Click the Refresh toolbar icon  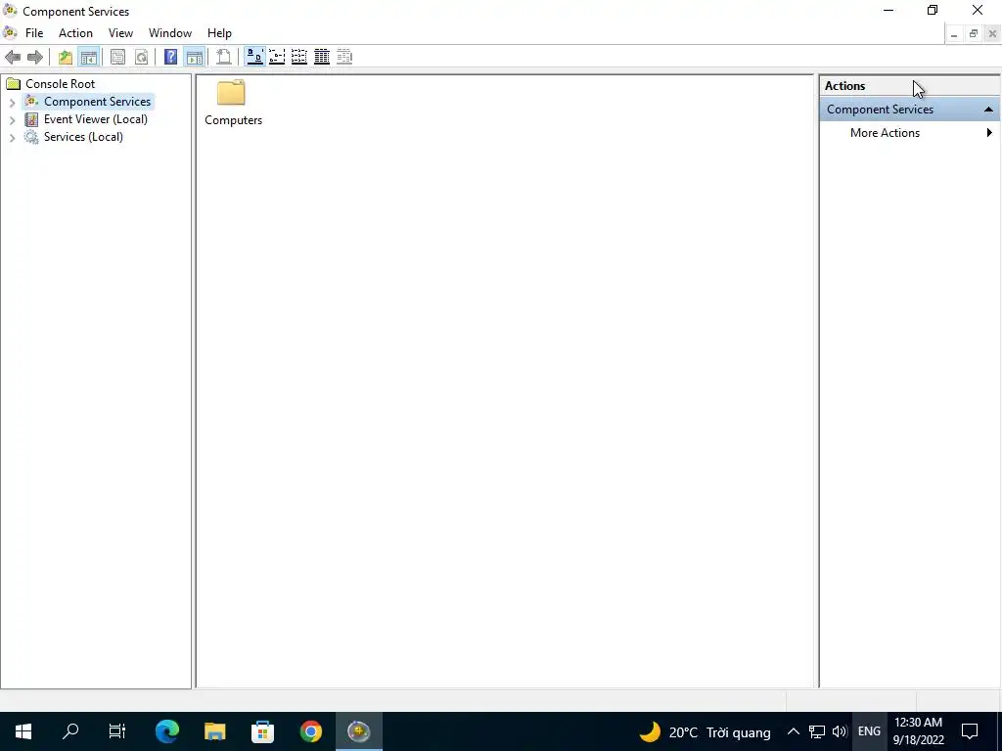click(x=141, y=57)
